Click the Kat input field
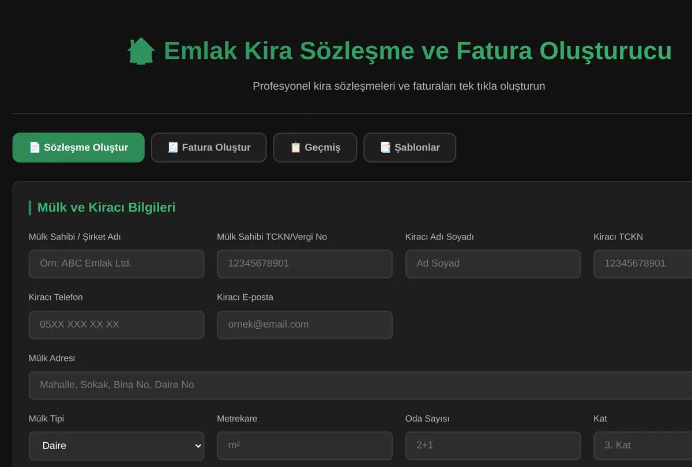The image size is (692, 467). pyautogui.click(x=643, y=446)
